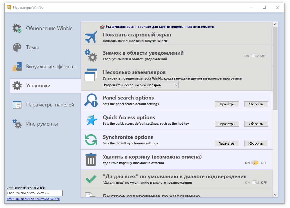Screen dimensions: 290x208
Task: Open the Визуальные эффекты section
Action: pyautogui.click(x=45, y=67)
